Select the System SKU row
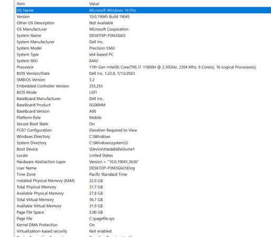The width and height of the screenshot is (271, 237). 143,61
